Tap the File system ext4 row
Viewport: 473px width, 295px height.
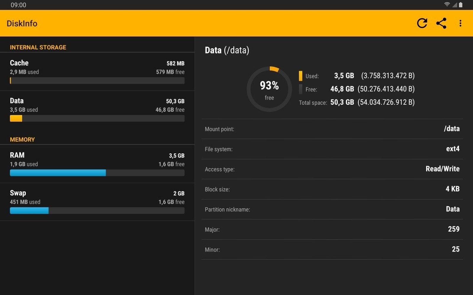[x=332, y=149]
